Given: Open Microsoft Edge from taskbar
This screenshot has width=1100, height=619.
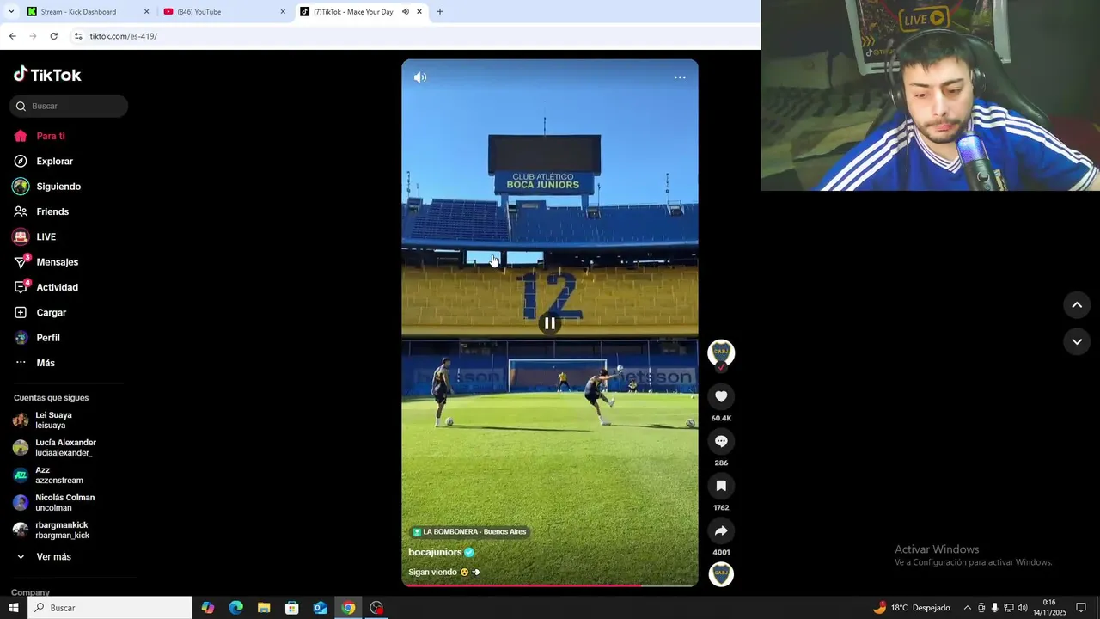Looking at the screenshot, I should tap(235, 608).
